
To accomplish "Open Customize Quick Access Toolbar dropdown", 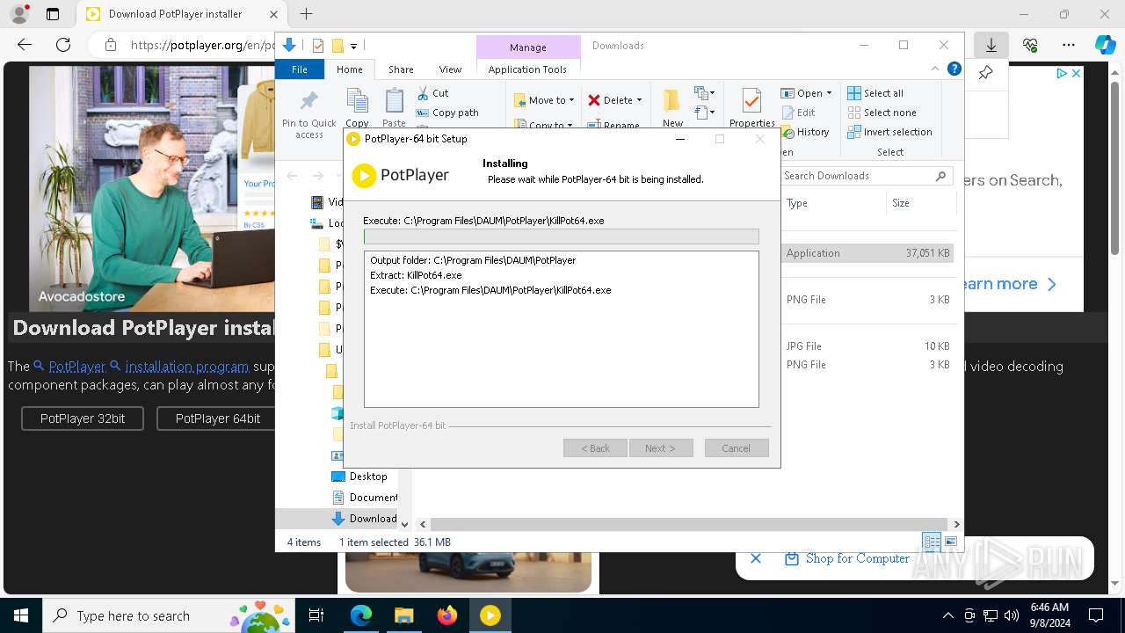I will tap(353, 46).
